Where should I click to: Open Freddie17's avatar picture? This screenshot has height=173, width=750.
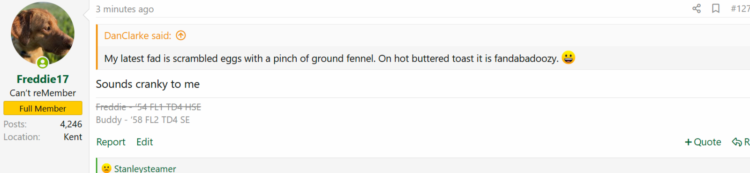pyautogui.click(x=43, y=34)
